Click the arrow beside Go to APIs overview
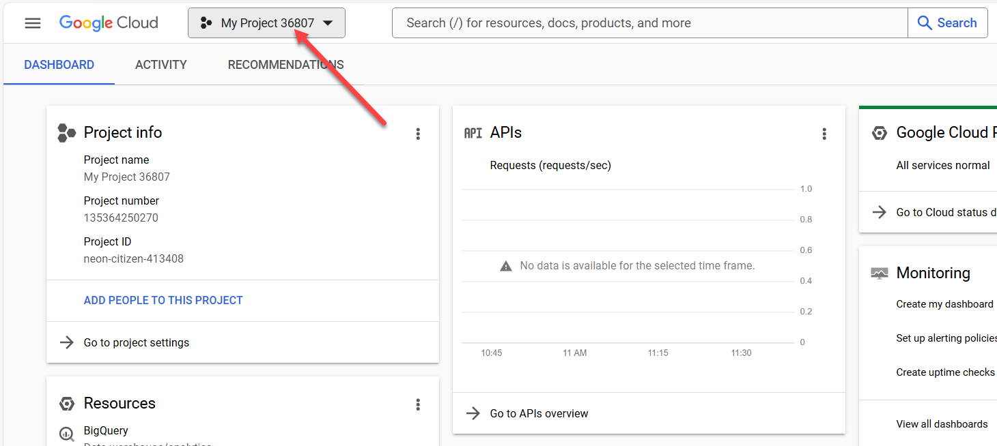997x446 pixels. coord(473,413)
